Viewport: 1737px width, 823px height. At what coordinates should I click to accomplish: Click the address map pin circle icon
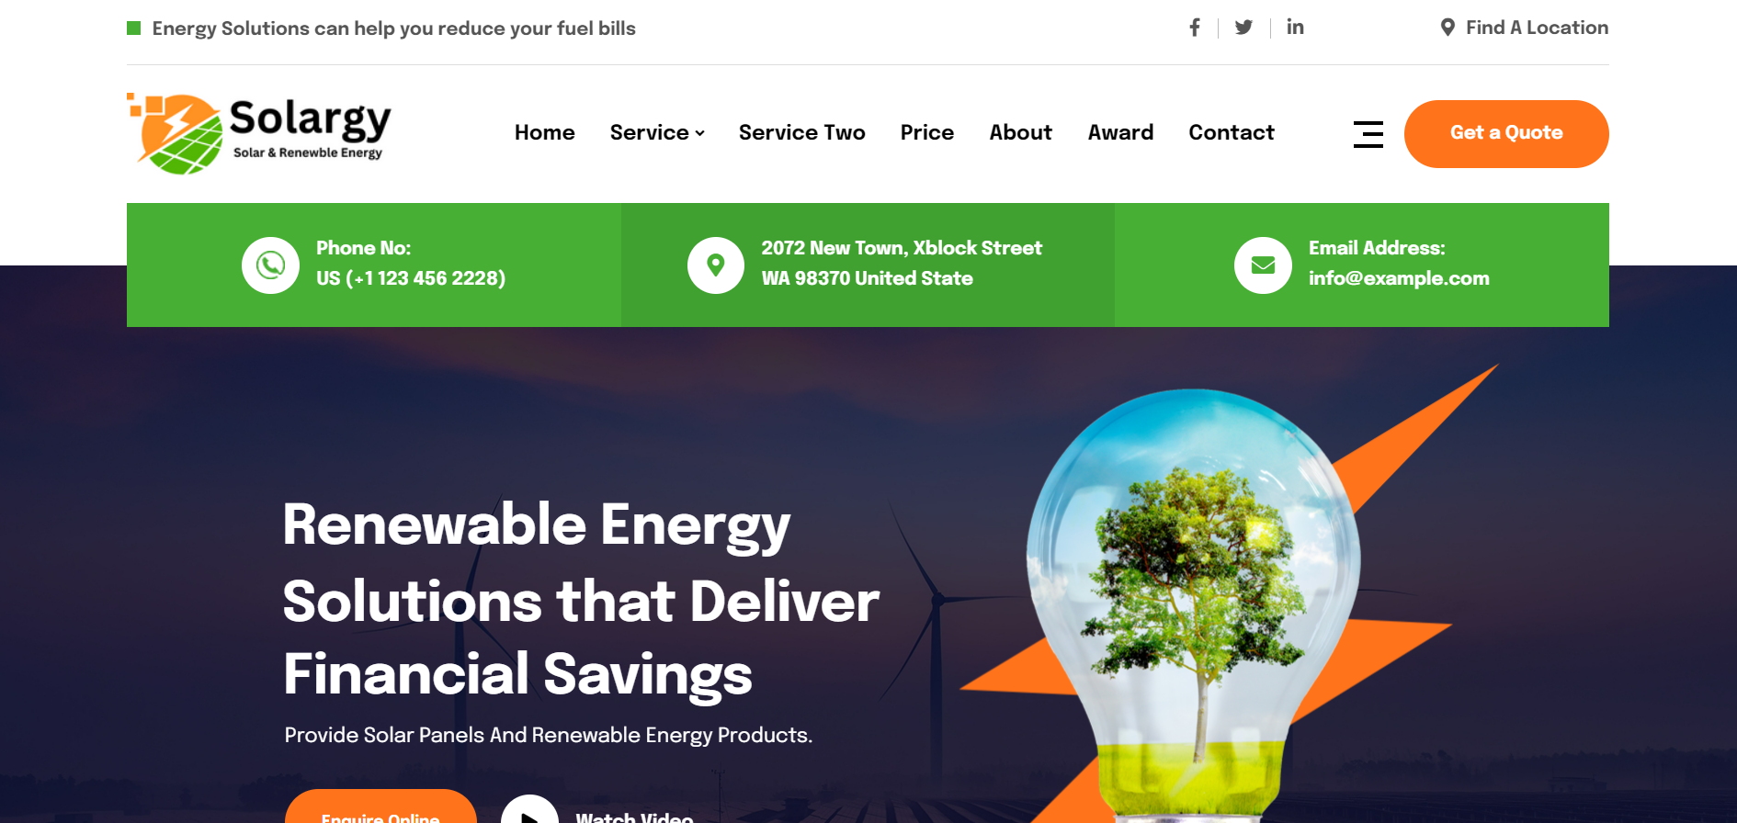tap(716, 265)
